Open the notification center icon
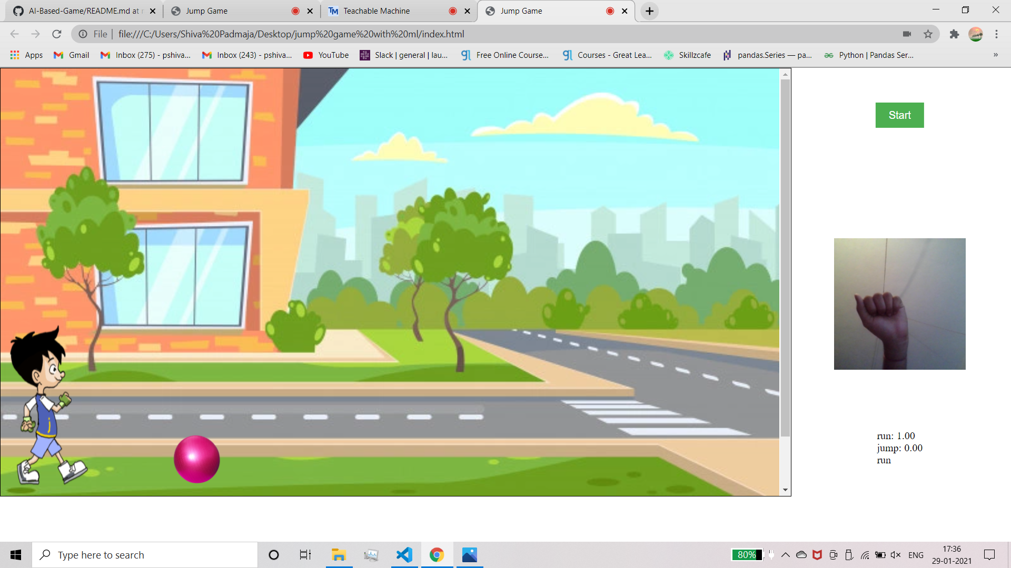The height and width of the screenshot is (568, 1011). pyautogui.click(x=989, y=555)
